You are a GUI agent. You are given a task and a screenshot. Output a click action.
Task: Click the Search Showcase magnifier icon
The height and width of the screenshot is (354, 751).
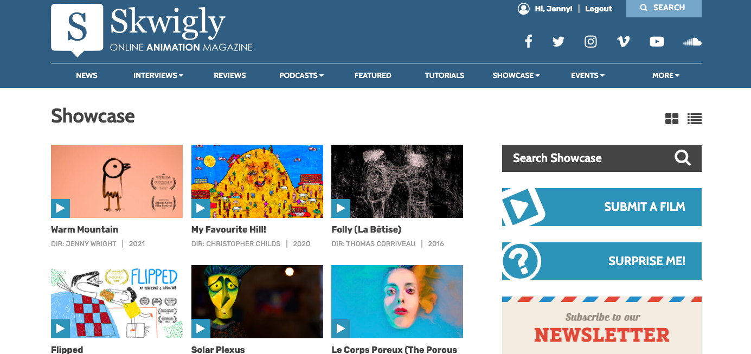(683, 158)
